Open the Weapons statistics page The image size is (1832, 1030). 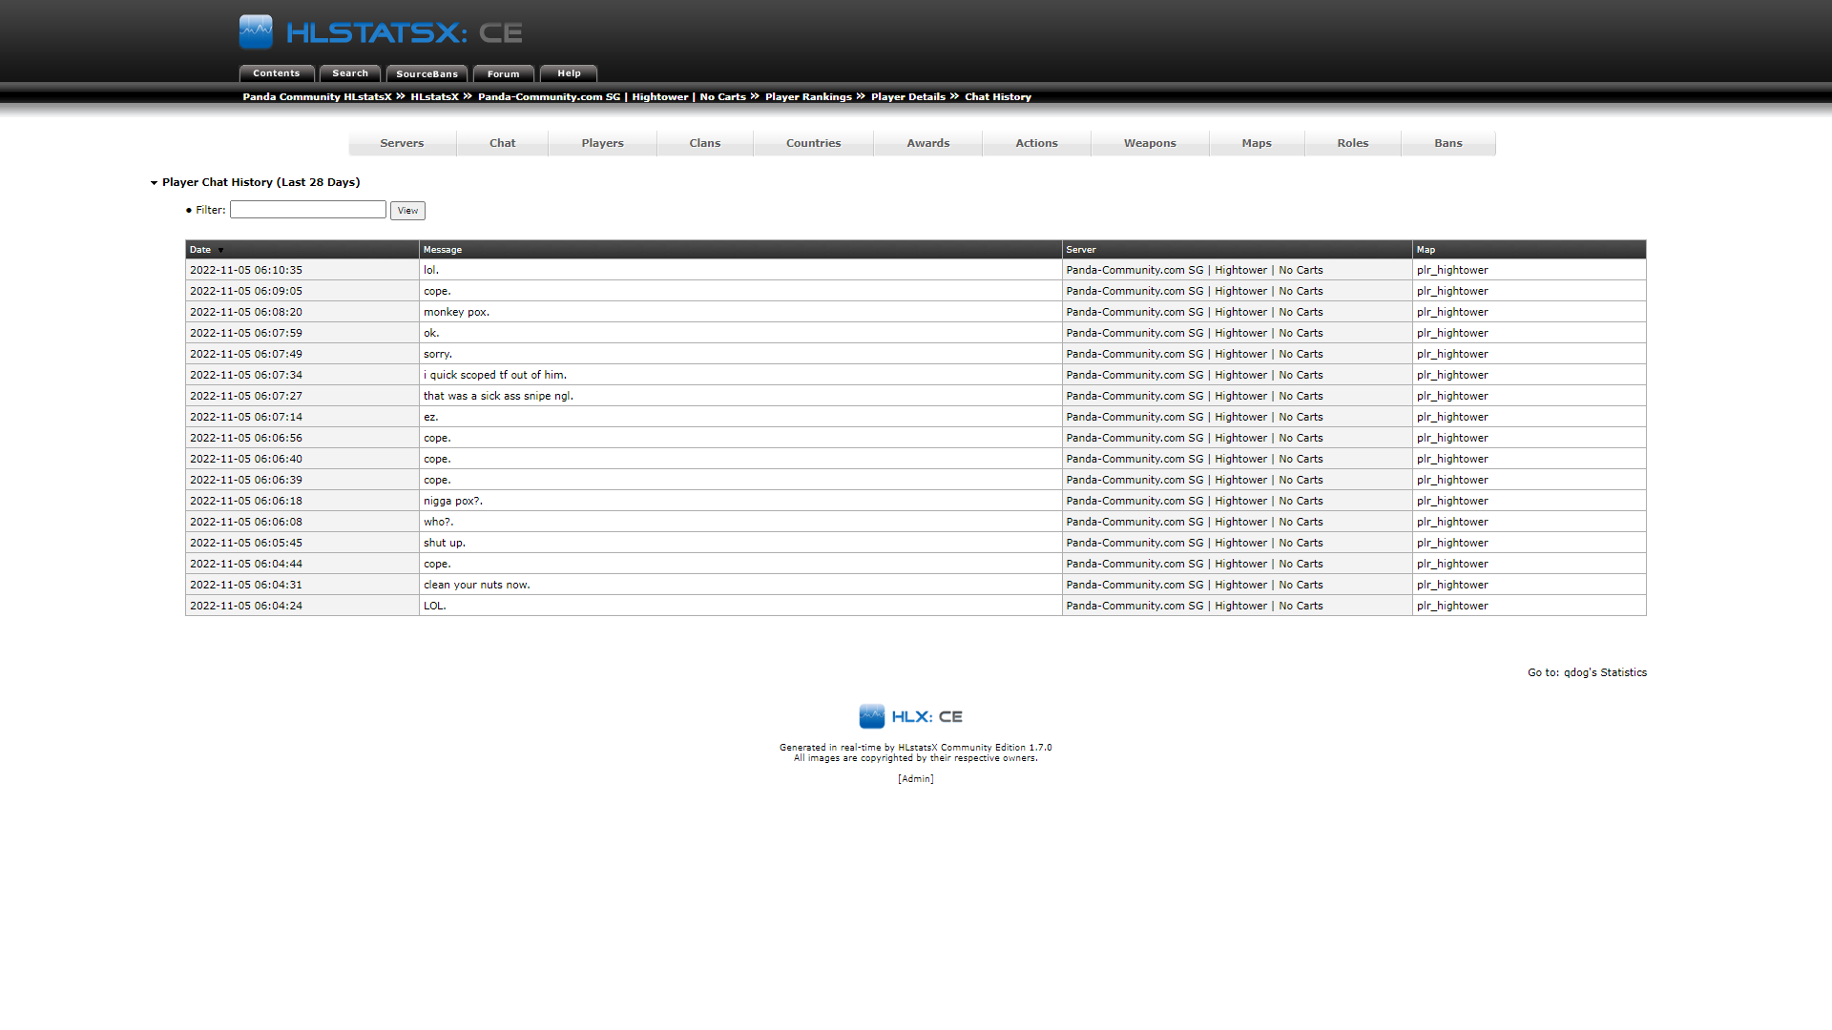pos(1149,143)
